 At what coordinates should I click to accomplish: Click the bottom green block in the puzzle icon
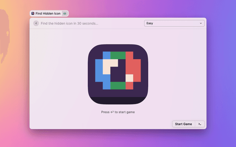coord(118,85)
